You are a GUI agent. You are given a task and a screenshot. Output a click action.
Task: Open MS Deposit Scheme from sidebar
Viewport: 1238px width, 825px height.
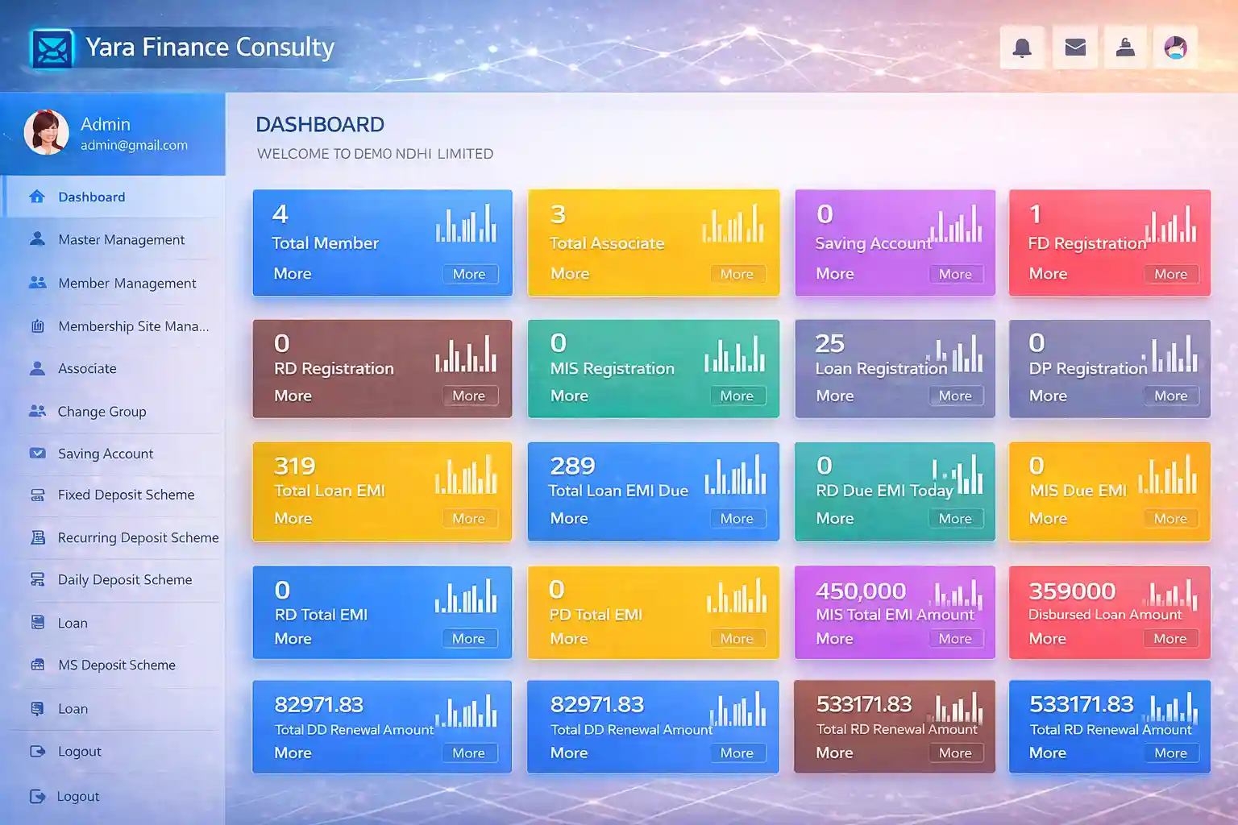tap(116, 665)
